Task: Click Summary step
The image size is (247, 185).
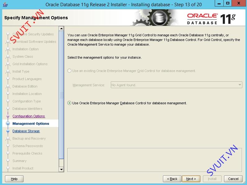Action: point(19,161)
